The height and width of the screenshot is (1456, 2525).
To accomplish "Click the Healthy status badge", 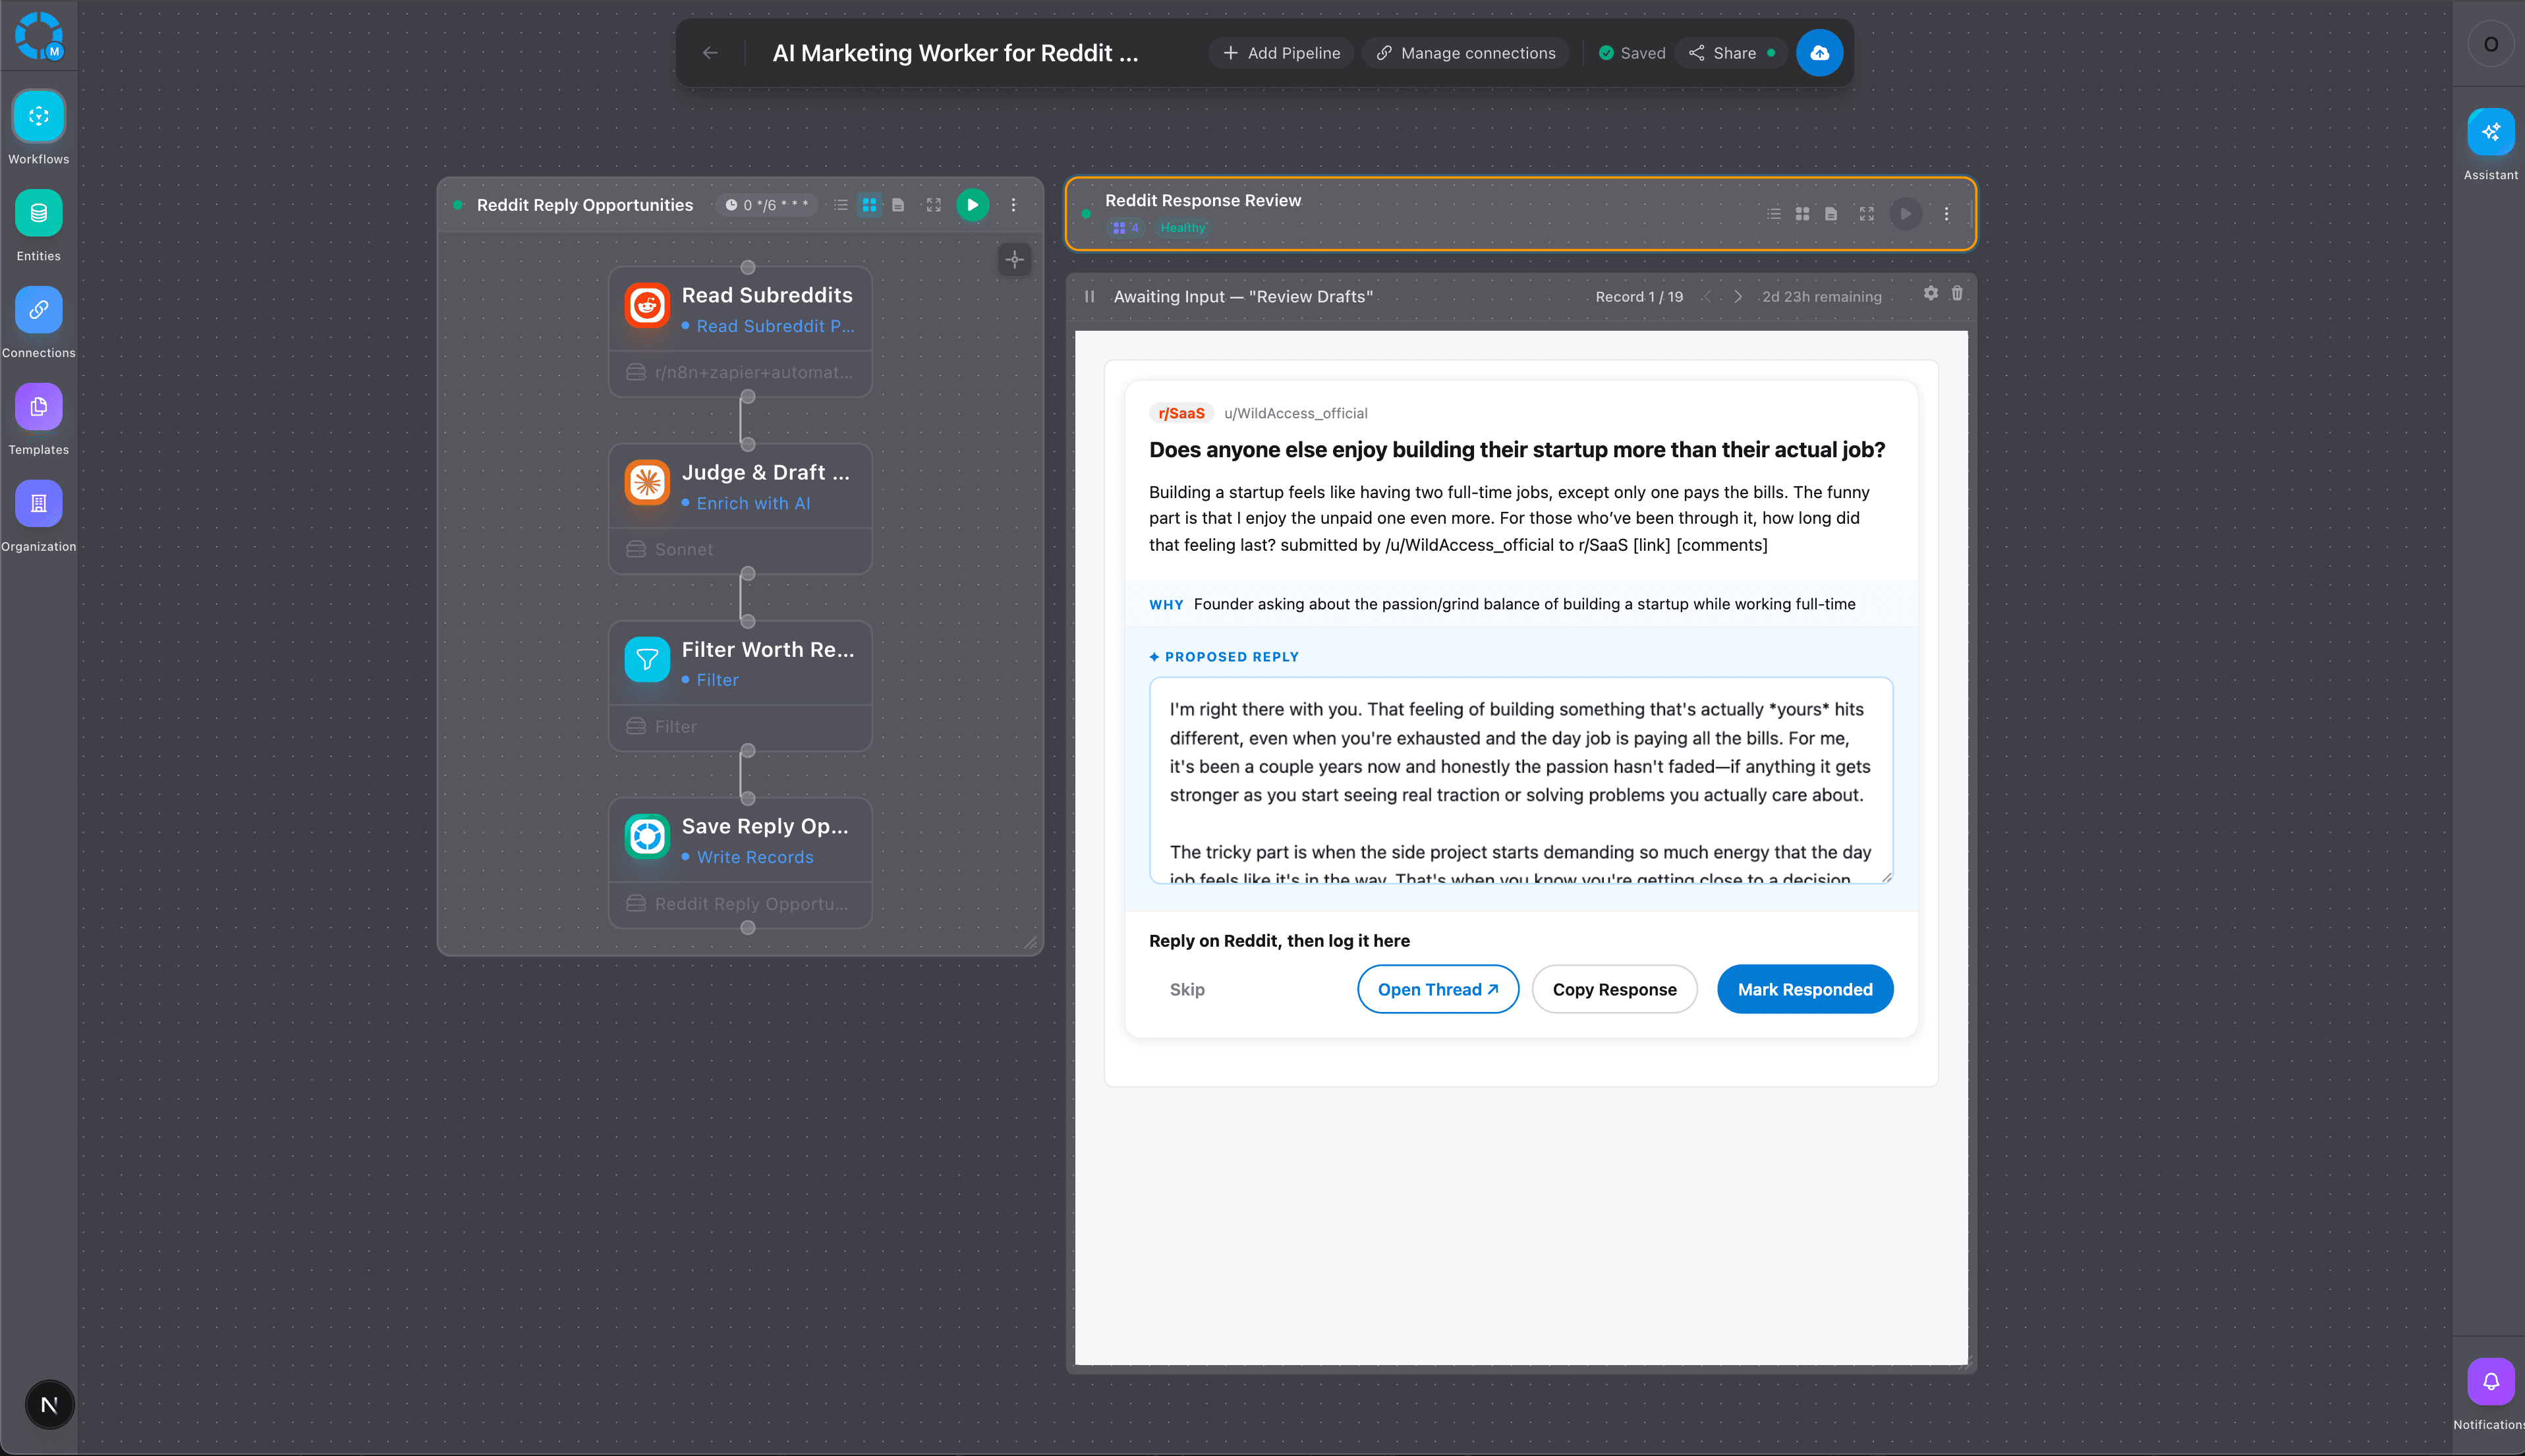I will [x=1182, y=228].
